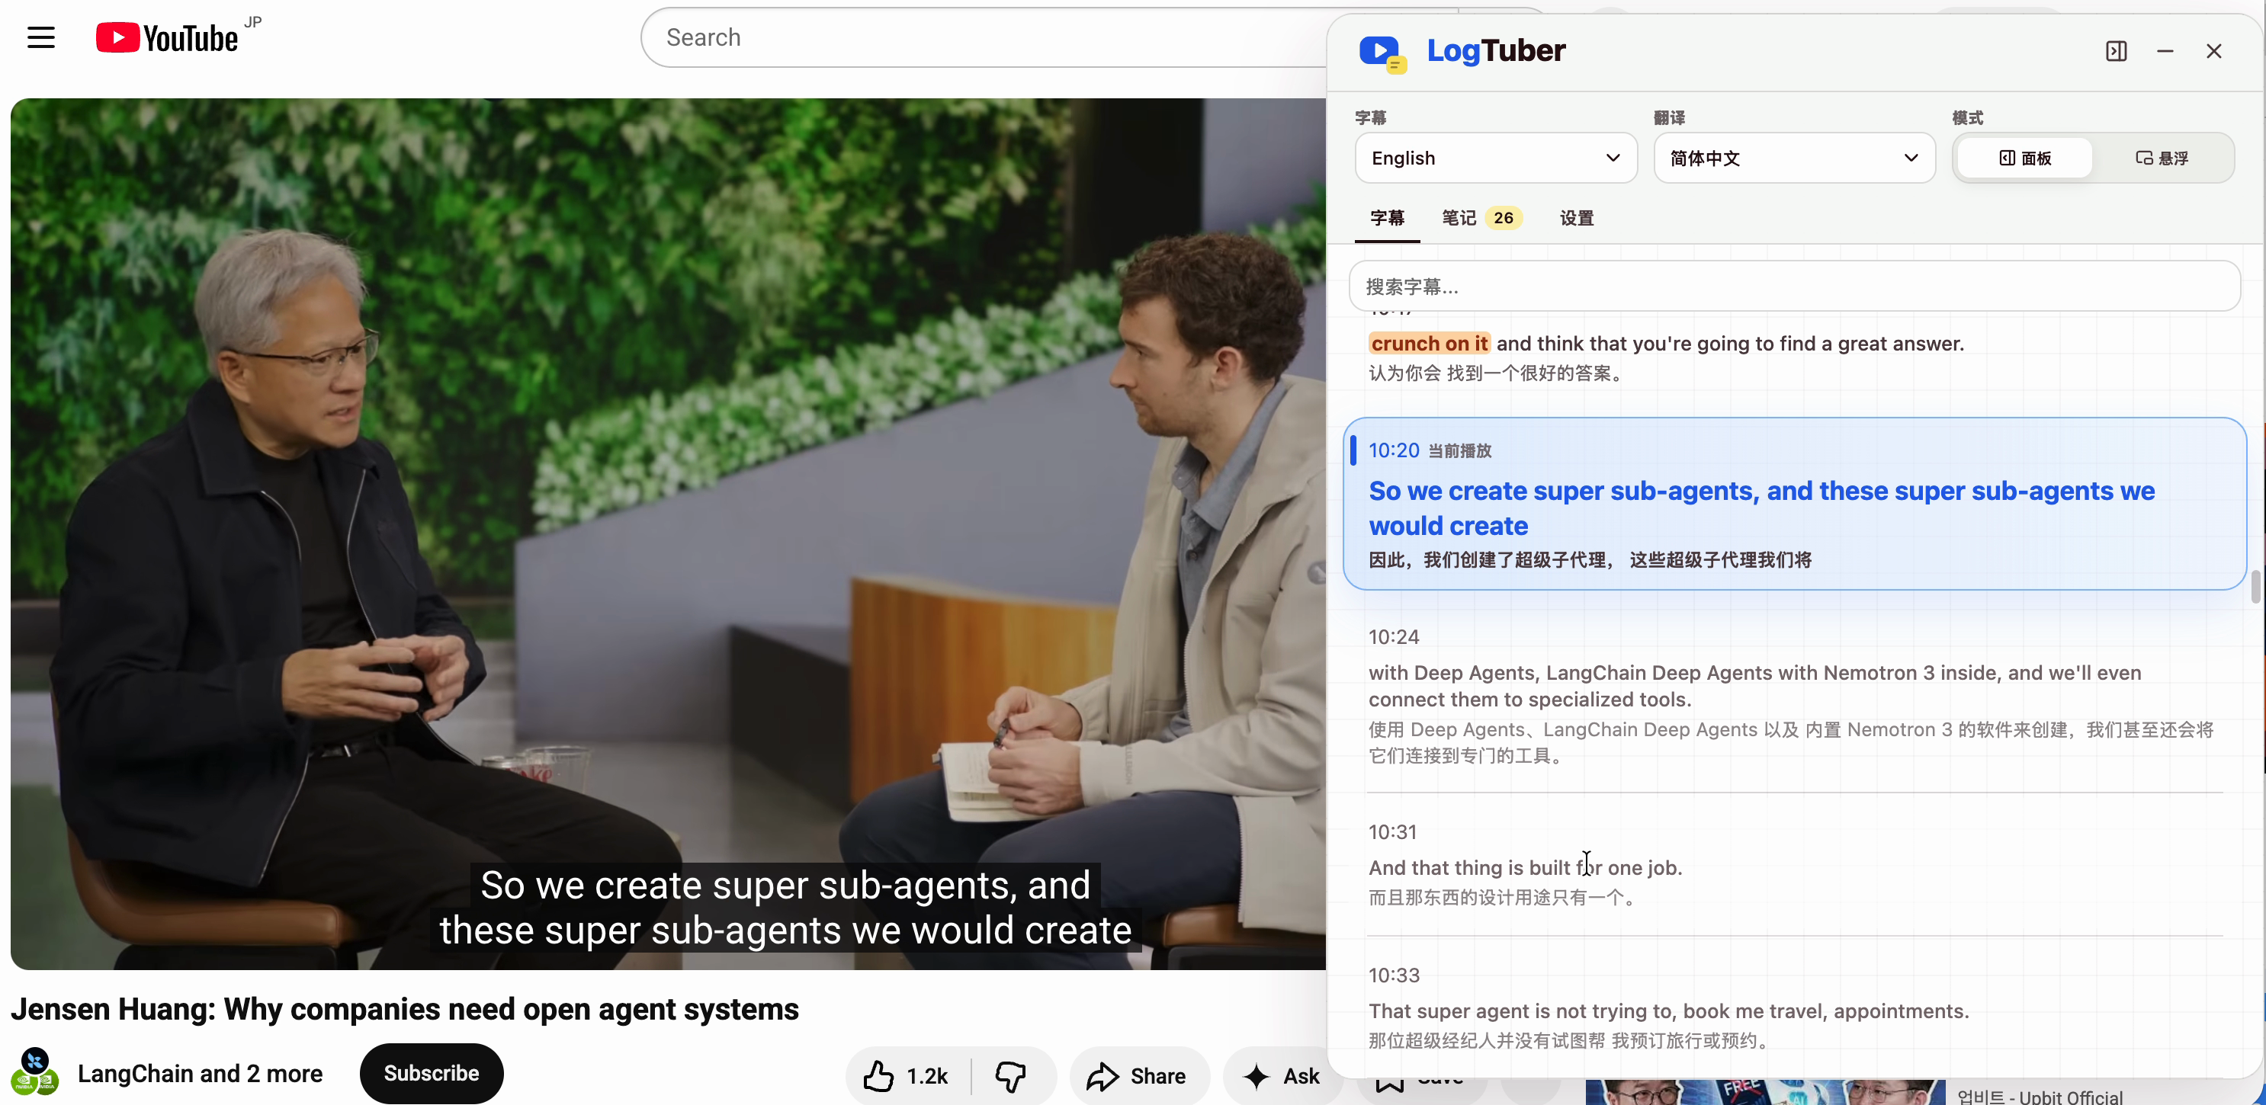
Task: Jump to the 10:31 subtitle timestamp
Action: point(1392,831)
